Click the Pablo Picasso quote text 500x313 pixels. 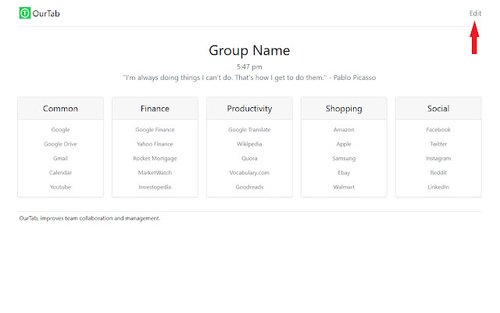(x=249, y=77)
